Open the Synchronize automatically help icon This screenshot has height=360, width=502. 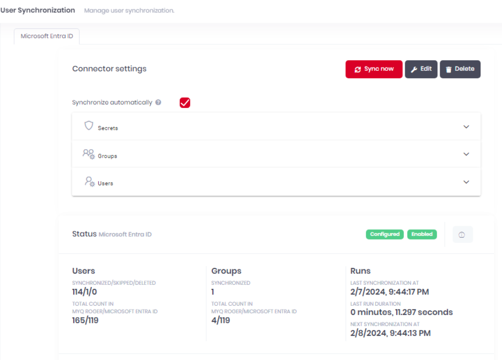[x=158, y=102]
